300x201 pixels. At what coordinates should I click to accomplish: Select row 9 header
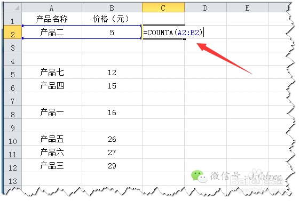click(x=13, y=125)
